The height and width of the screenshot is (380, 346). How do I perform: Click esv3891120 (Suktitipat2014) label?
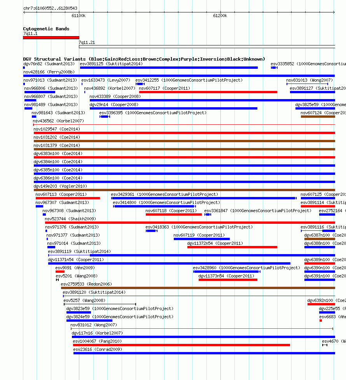coord(94,292)
